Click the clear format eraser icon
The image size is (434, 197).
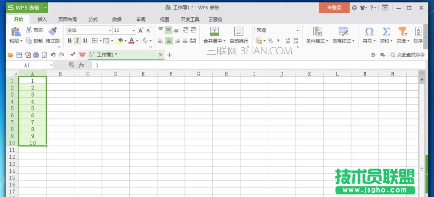tap(145, 41)
